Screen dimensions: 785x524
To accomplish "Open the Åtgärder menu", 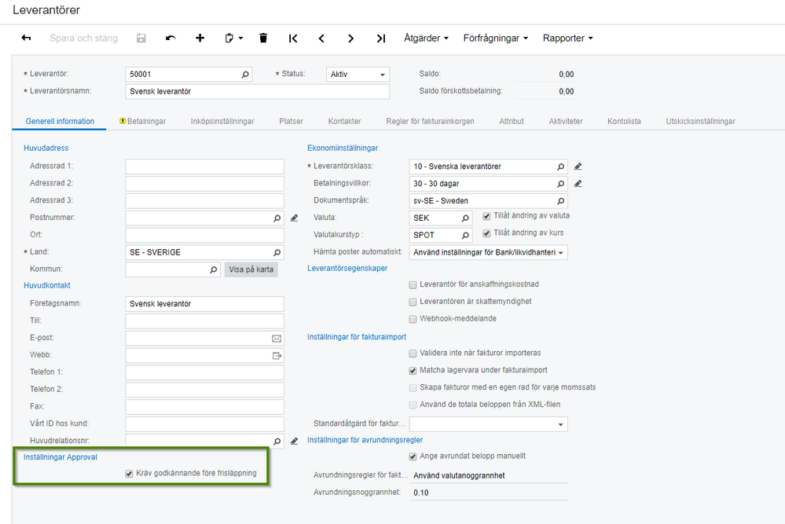I will coord(426,38).
